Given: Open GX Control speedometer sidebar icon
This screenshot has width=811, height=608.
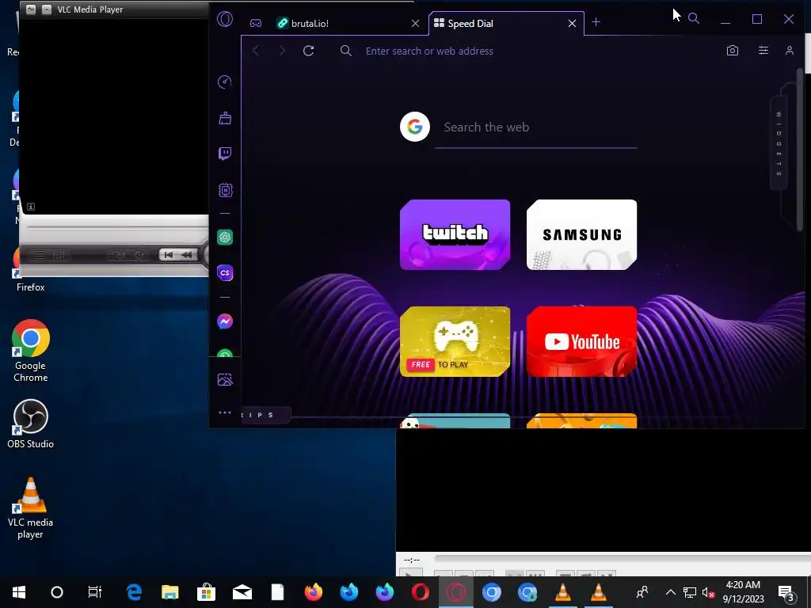Looking at the screenshot, I should 225,82.
